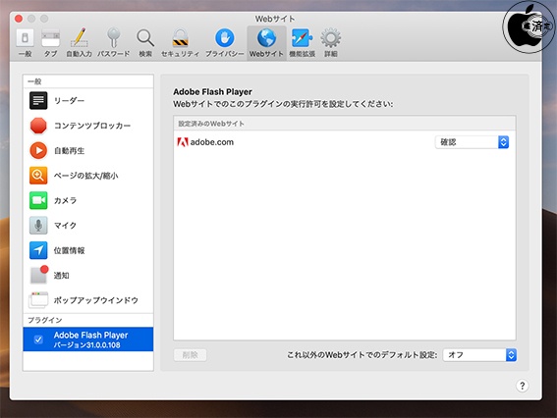Open the 自動入力 (AutoFill) pane
The height and width of the screenshot is (418, 557).
[80, 42]
